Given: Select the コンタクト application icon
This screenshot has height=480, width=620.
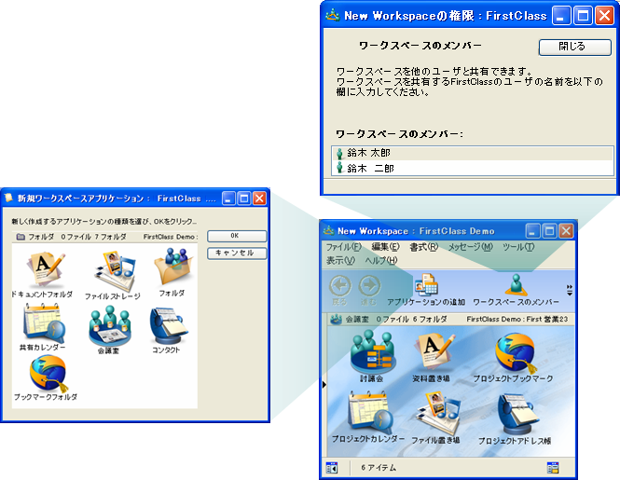Looking at the screenshot, I should pos(168,326).
